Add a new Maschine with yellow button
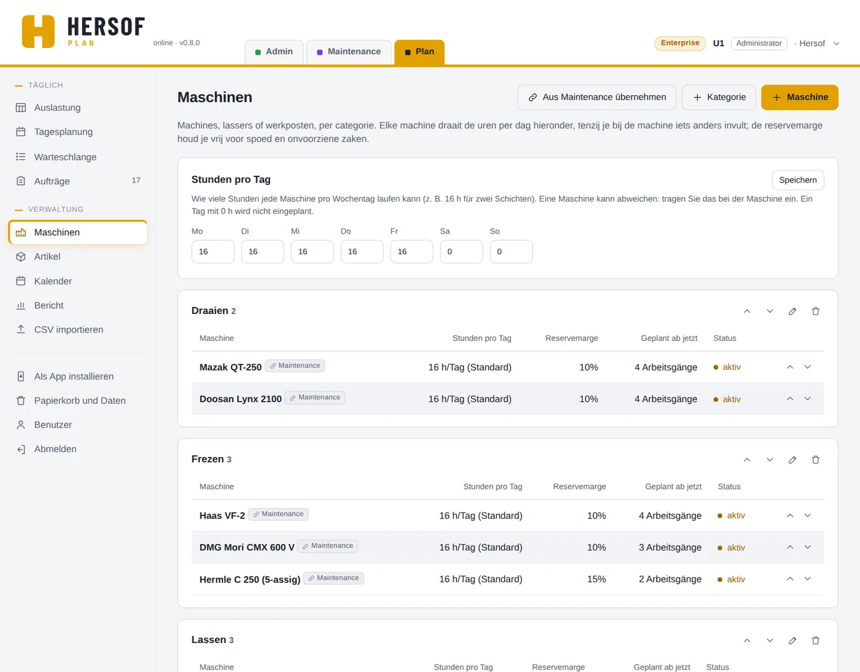This screenshot has height=672, width=860. point(800,98)
